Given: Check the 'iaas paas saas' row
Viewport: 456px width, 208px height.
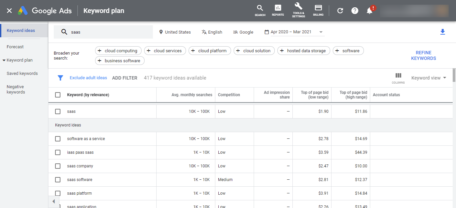Looking at the screenshot, I should pos(58,152).
